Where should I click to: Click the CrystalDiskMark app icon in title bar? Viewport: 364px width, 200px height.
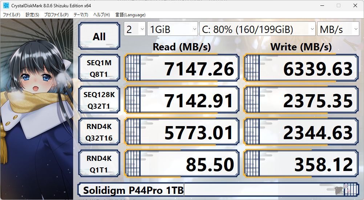pos(6,5)
